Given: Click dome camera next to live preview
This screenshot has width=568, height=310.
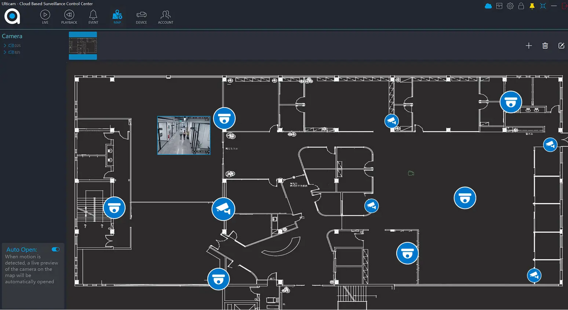Looking at the screenshot, I should (x=224, y=118).
